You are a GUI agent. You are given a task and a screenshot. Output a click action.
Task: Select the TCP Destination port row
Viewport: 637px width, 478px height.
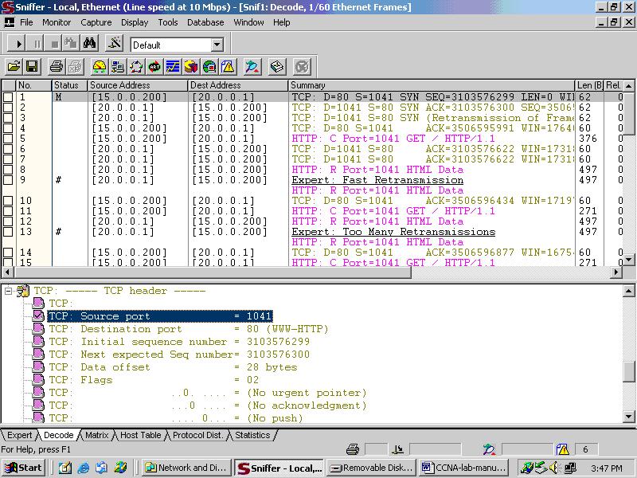point(189,329)
